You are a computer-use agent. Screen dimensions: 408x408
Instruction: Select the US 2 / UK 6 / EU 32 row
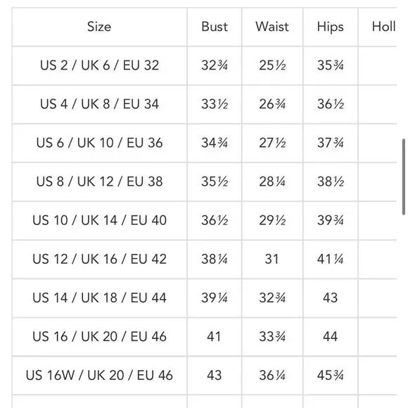pyautogui.click(x=204, y=65)
